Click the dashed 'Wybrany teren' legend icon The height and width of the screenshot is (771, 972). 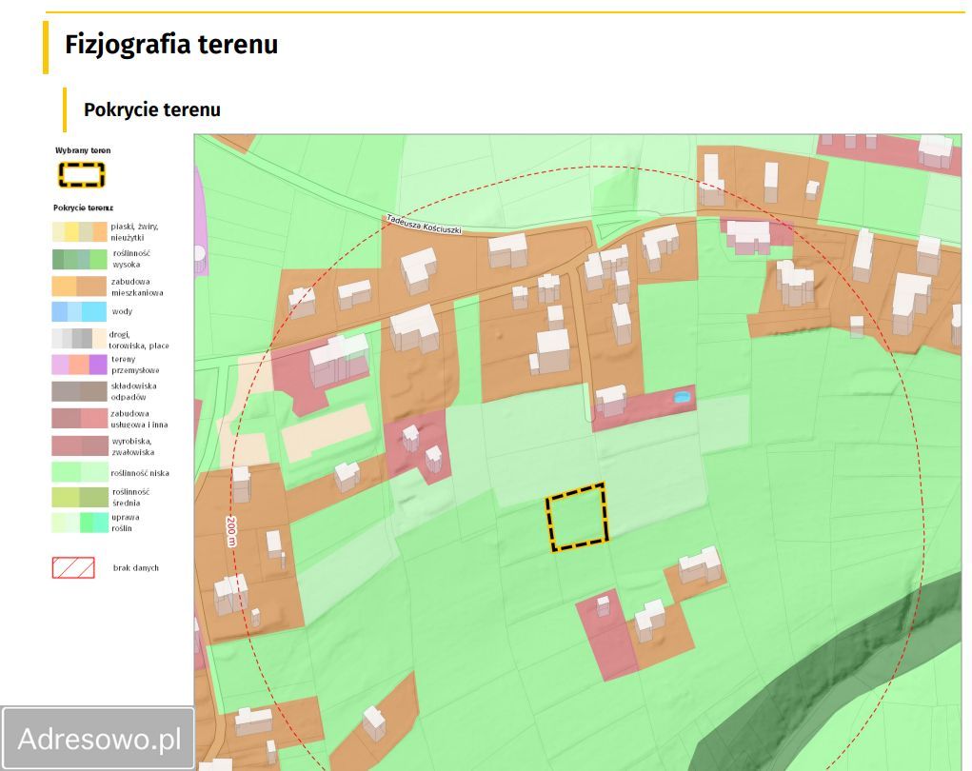click(x=81, y=174)
